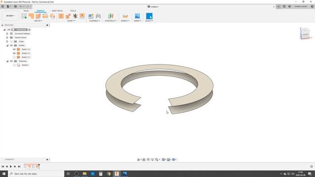Image resolution: width=315 pixels, height=177 pixels.
Task: Expand Document Settings node
Action: [7, 33]
